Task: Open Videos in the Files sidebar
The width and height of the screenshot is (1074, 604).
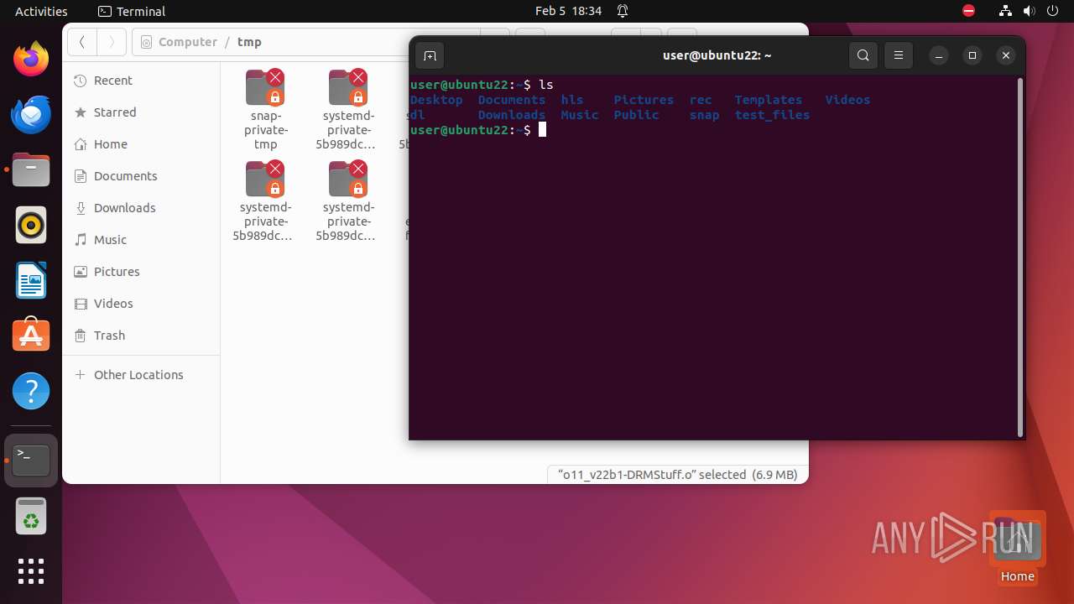Action: 141,304
